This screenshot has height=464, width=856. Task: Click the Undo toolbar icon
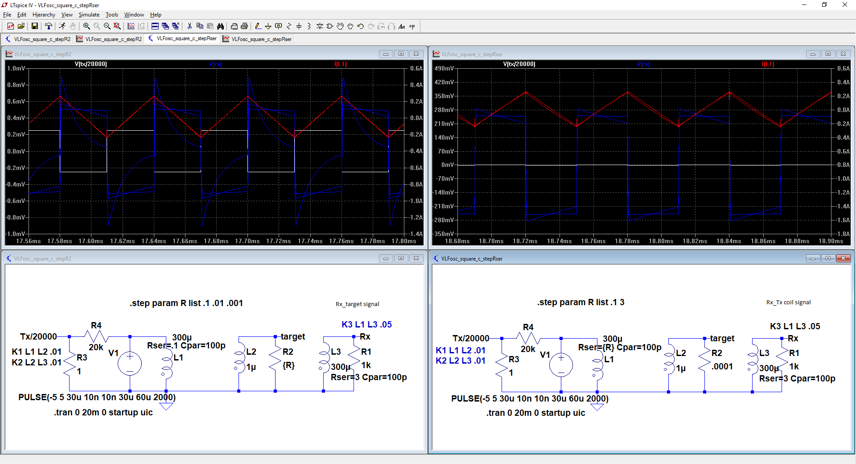coord(361,26)
